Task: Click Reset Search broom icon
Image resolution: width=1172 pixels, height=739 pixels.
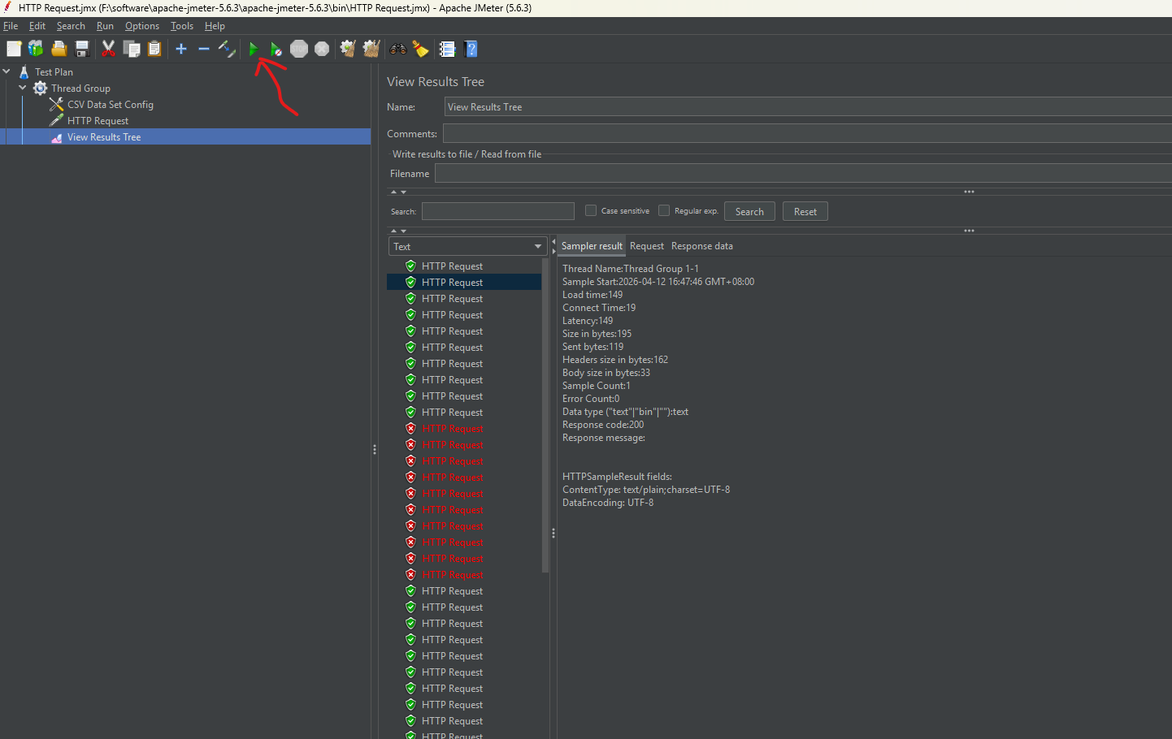Action: pyautogui.click(x=420, y=49)
